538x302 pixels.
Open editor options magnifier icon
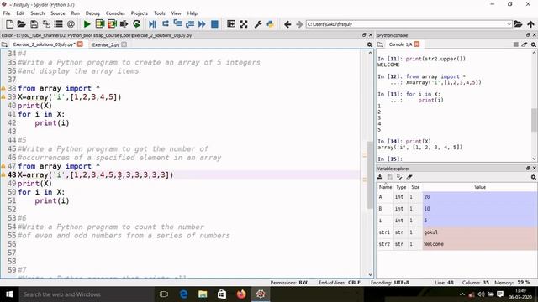[x=370, y=44]
